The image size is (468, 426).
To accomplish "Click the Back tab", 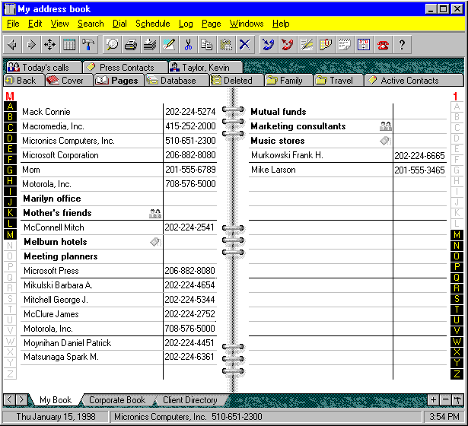I will tap(24, 81).
